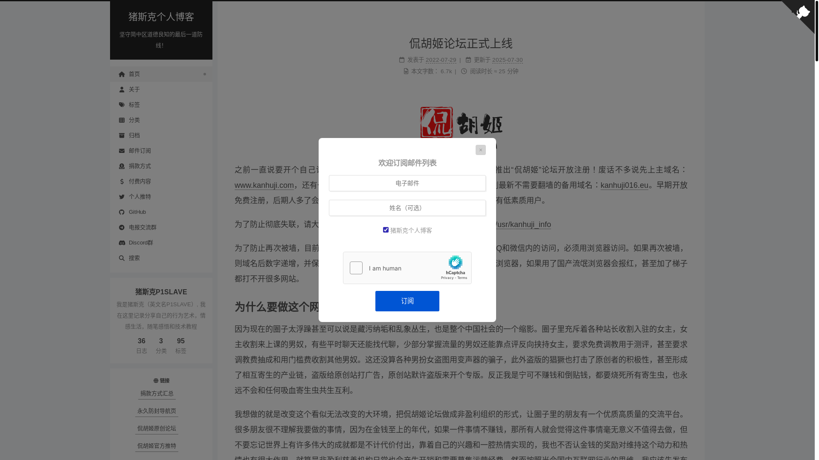Click the donation icon next to 捐款方式
Viewport: 819px width, 460px height.
122,166
